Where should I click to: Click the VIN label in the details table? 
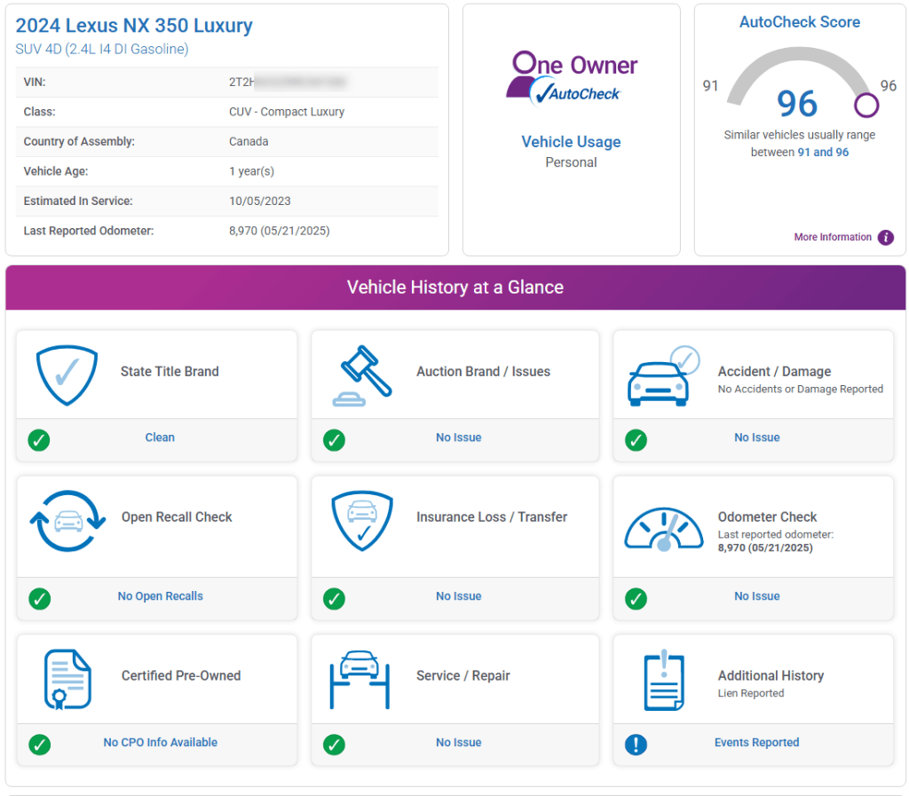tap(35, 83)
